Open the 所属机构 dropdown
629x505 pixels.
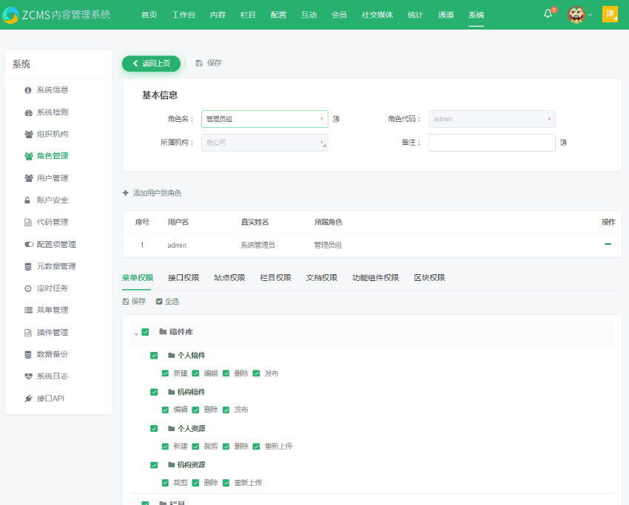coord(264,142)
